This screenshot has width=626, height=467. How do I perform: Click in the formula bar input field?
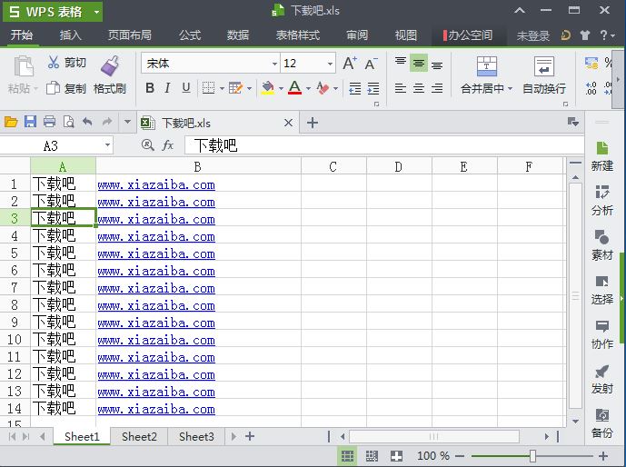point(384,145)
